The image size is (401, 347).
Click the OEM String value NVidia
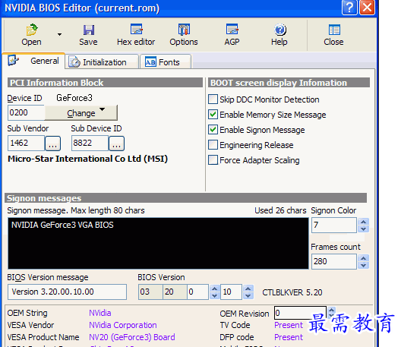[x=100, y=313]
